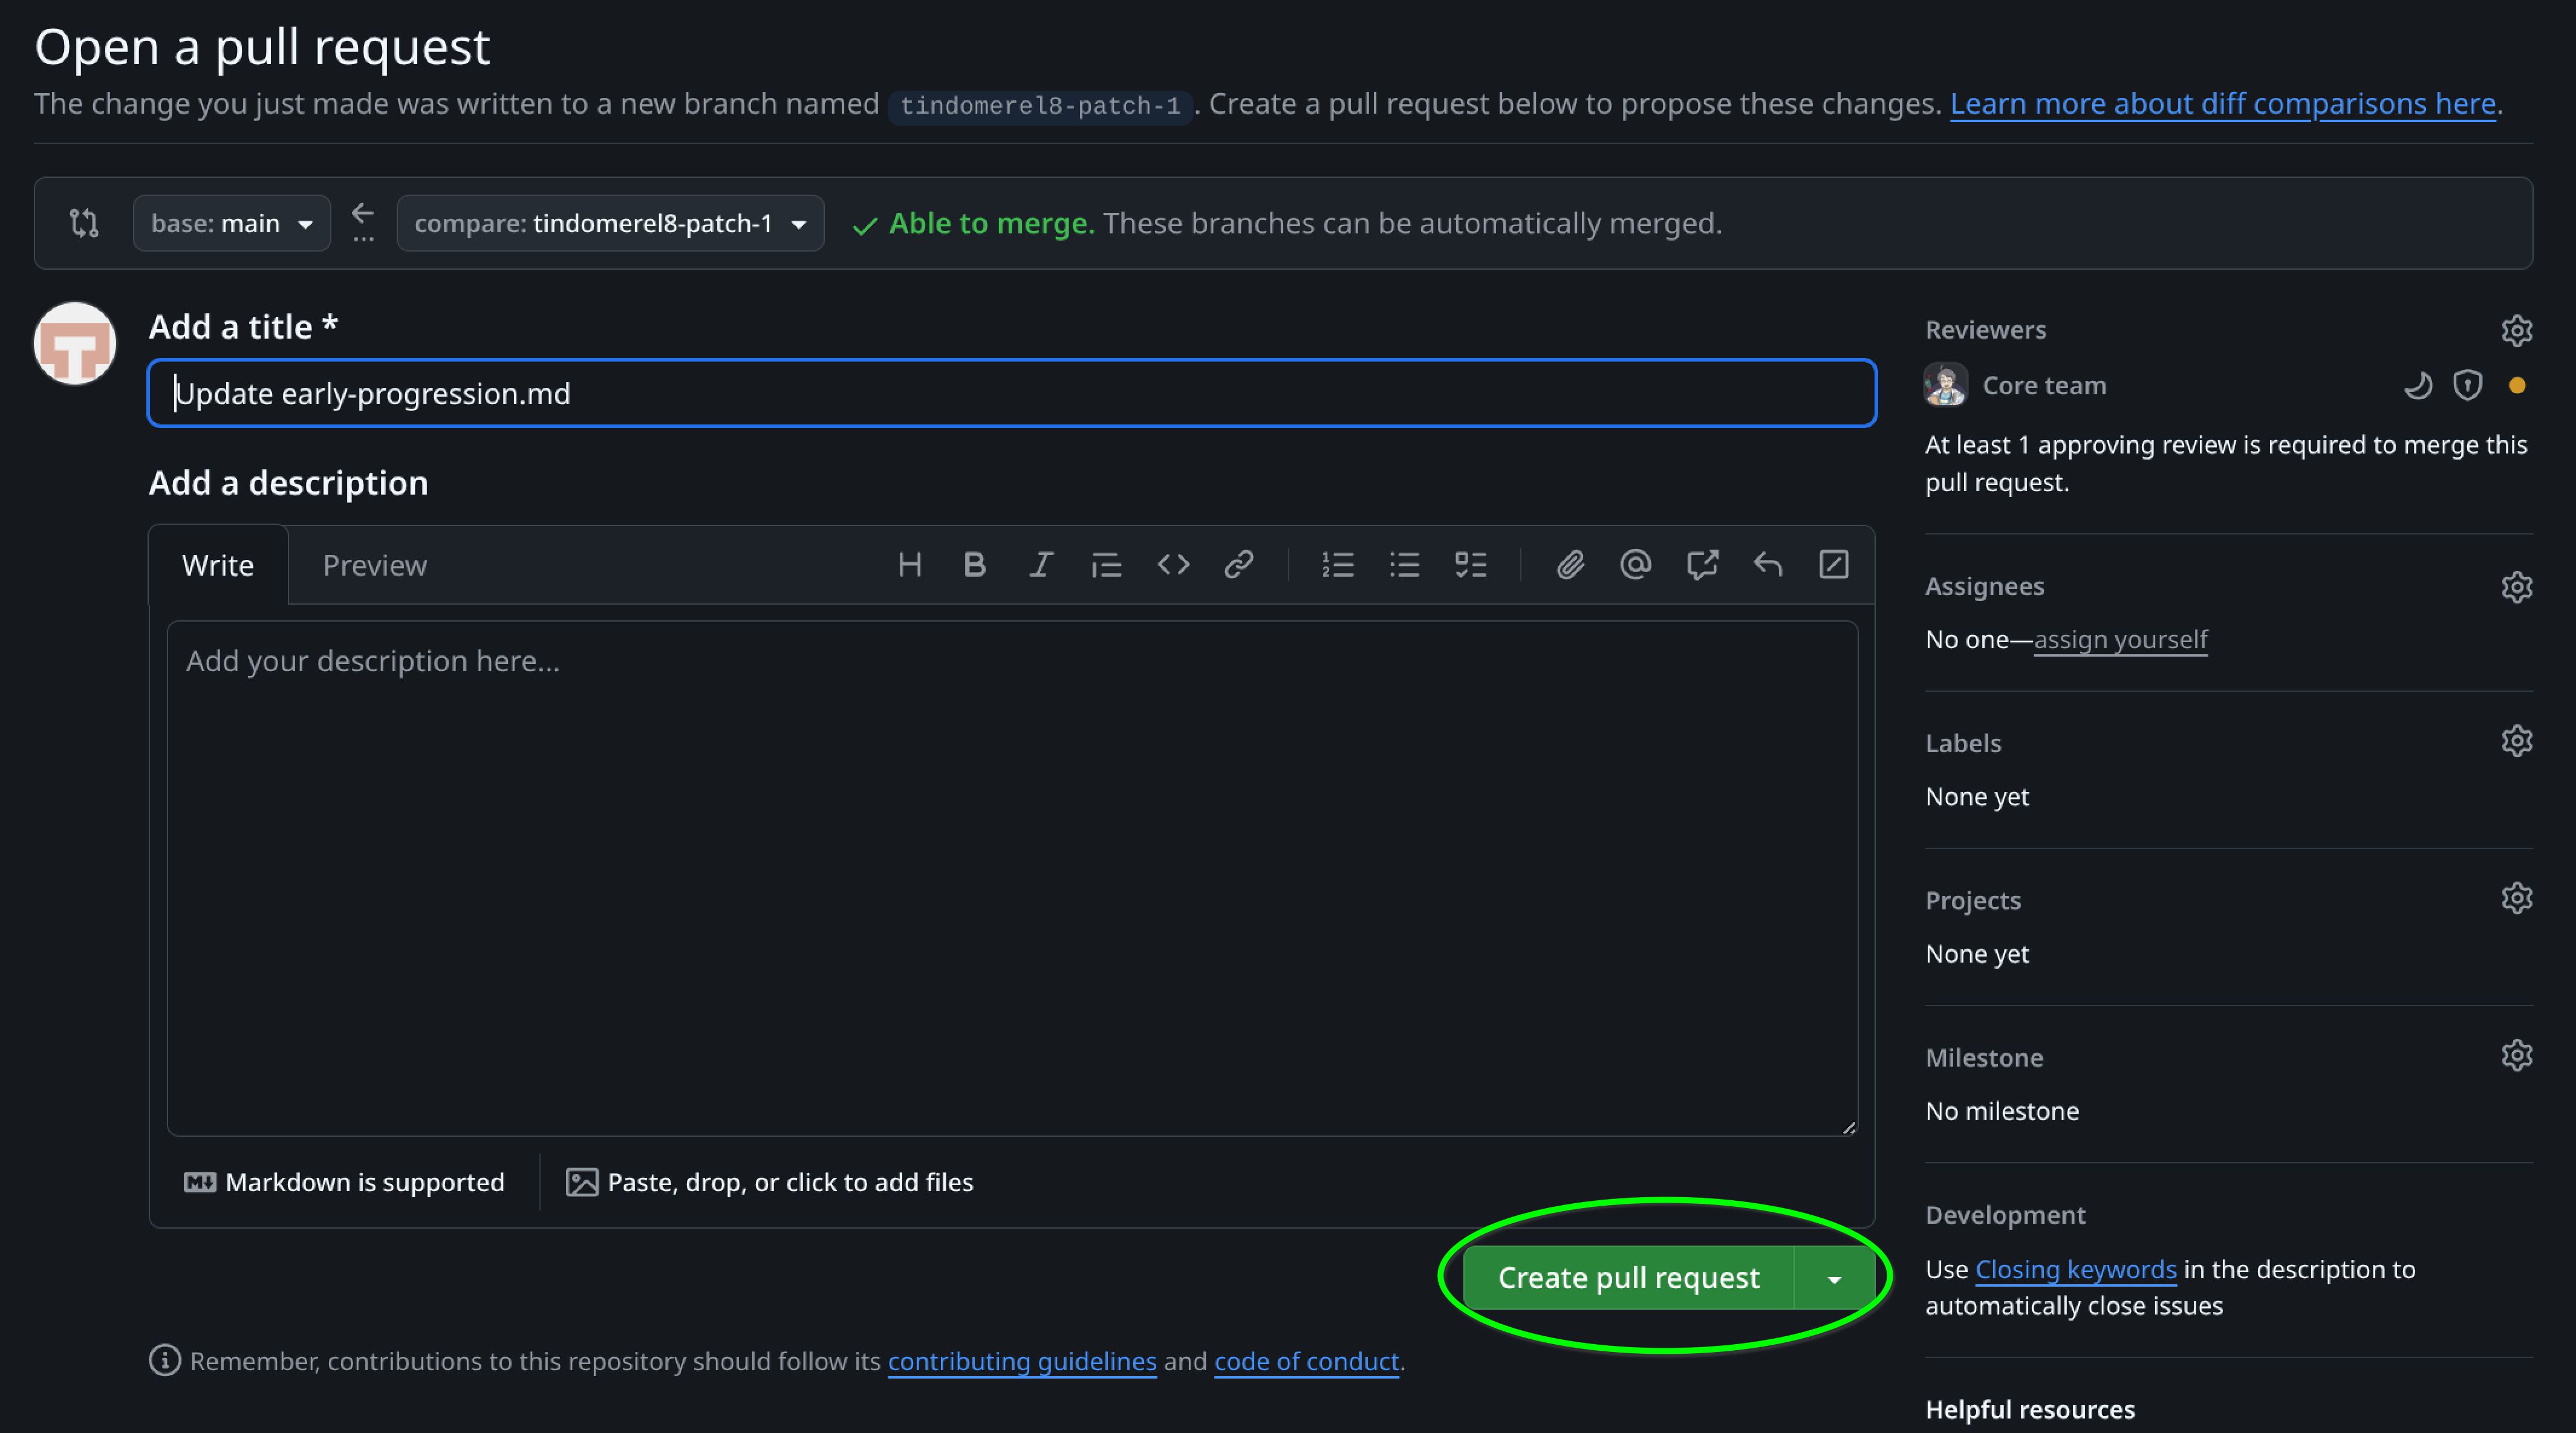Open Reviewers settings gear
The image size is (2576, 1433).
point(2516,330)
